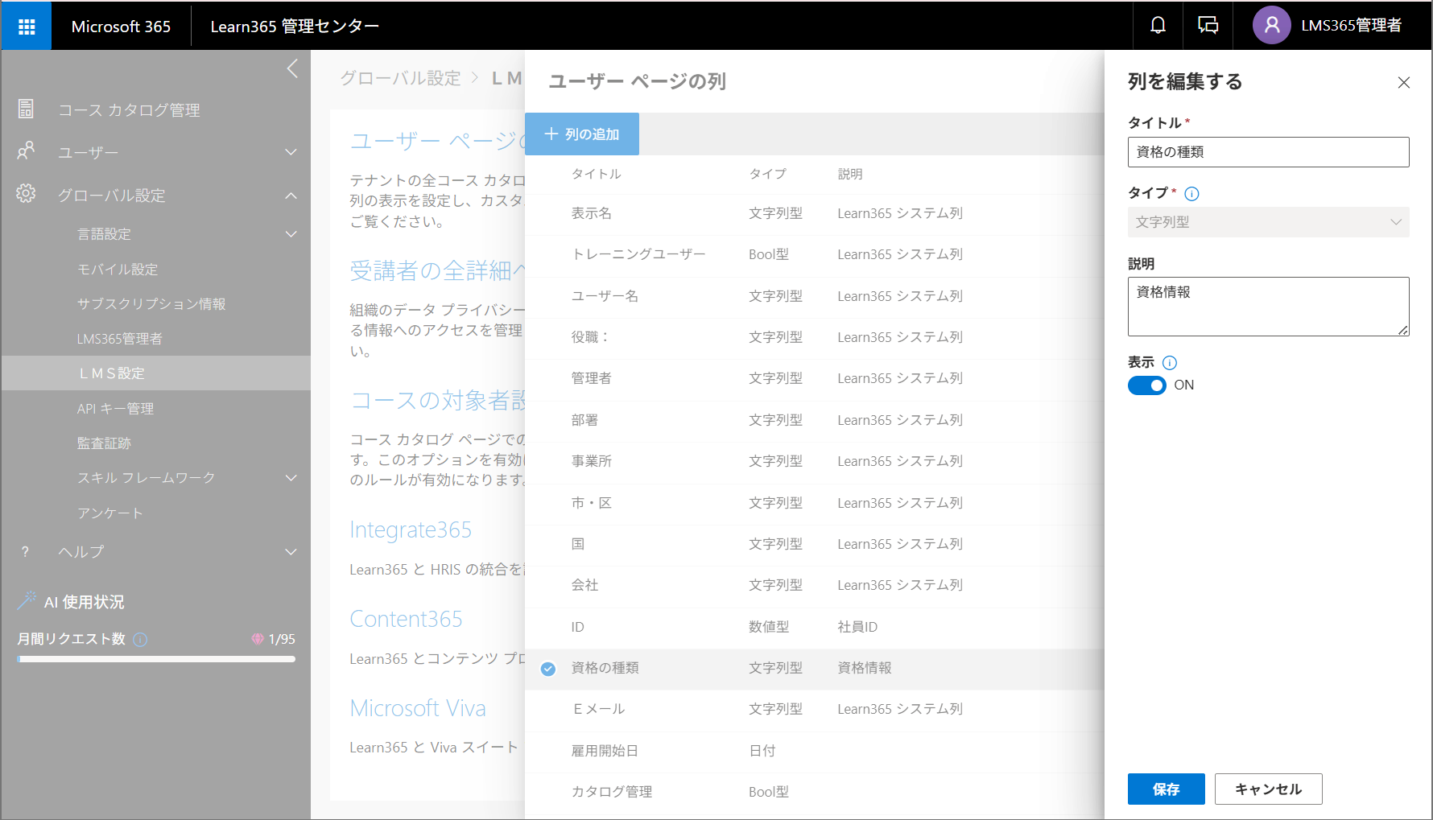Open the feedback chat icon in header
Viewport: 1433px width, 820px height.
(1208, 26)
